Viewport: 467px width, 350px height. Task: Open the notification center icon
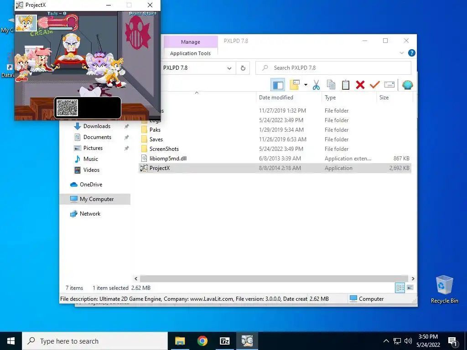[x=452, y=341]
